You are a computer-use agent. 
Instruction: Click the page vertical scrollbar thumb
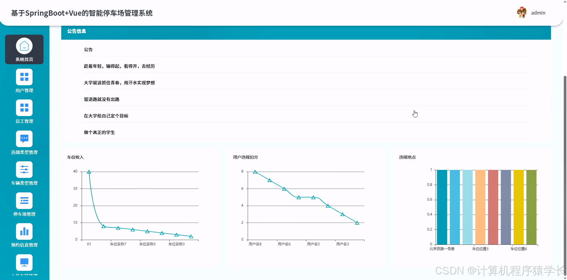click(x=565, y=176)
